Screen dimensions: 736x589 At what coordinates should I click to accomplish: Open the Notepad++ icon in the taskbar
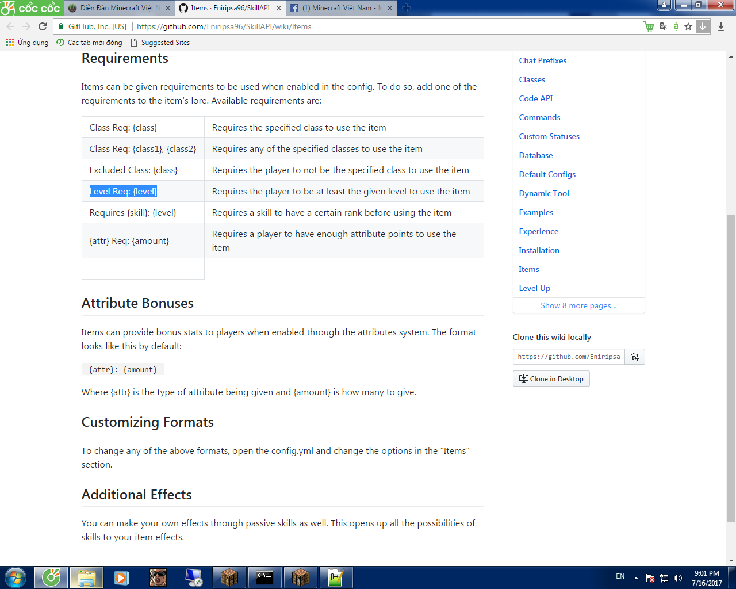(x=336, y=577)
